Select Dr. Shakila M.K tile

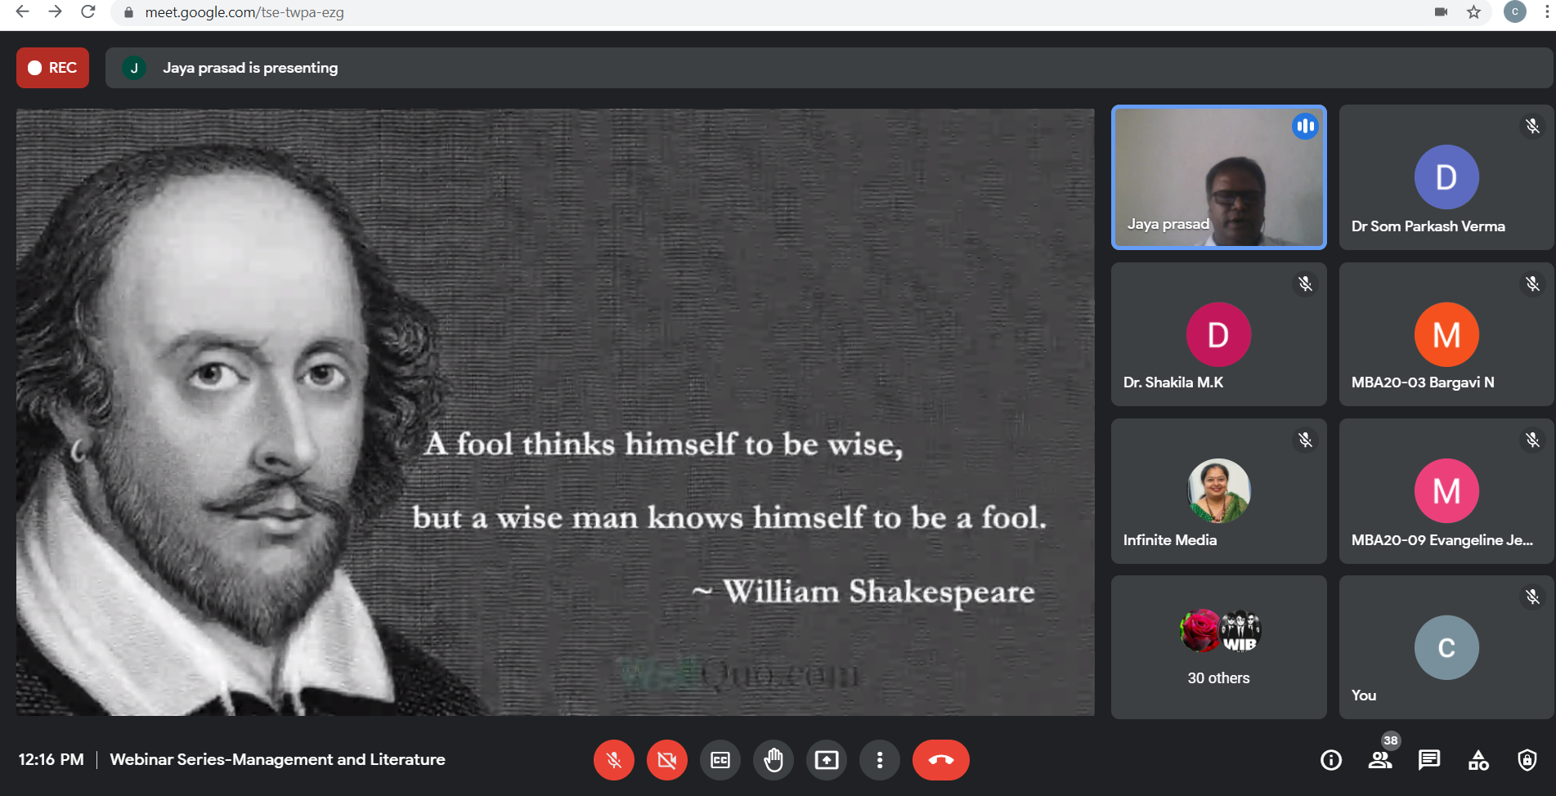coord(1218,334)
